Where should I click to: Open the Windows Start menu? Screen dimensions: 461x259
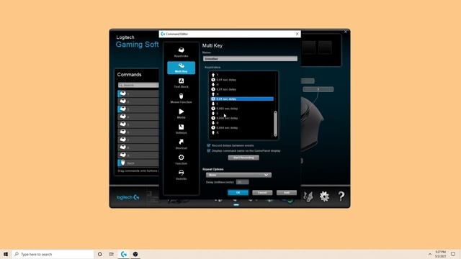[6, 254]
